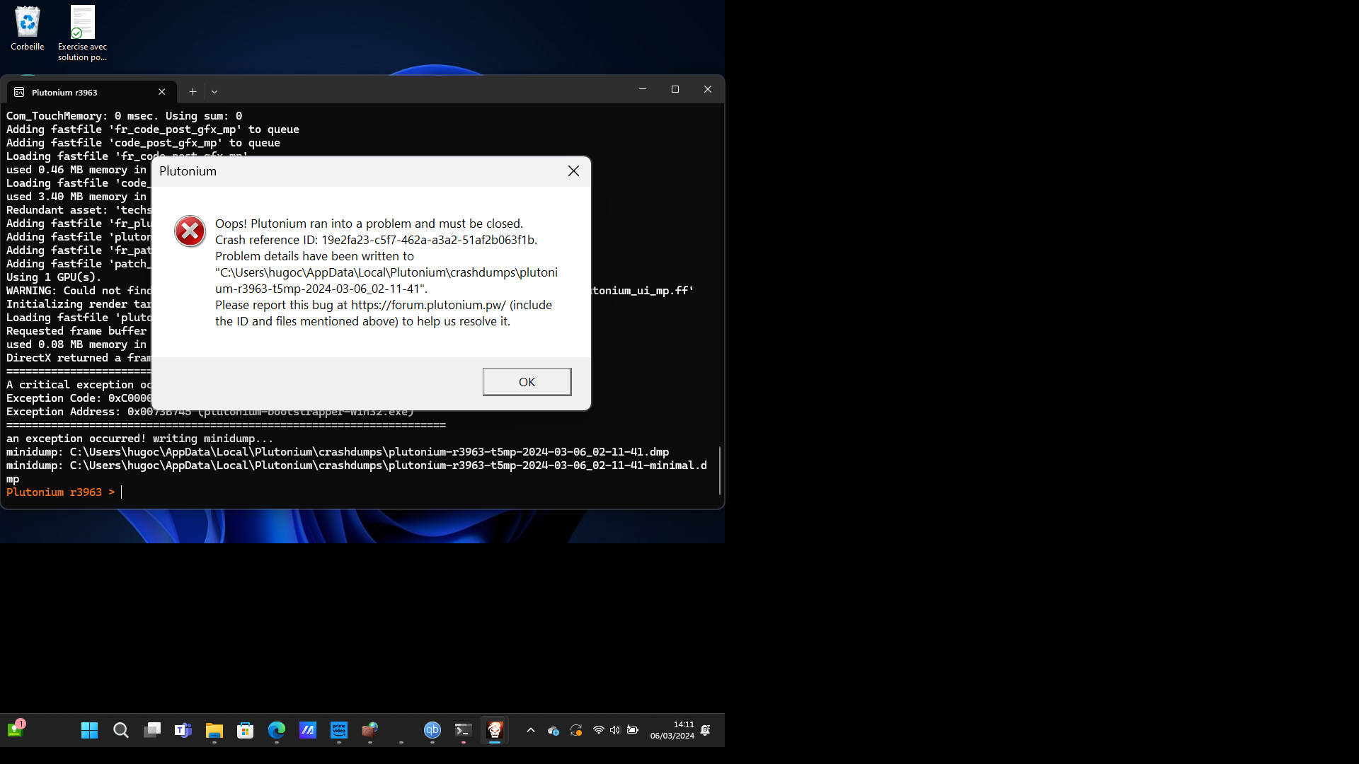Close the Plutonium error dialog
1359x764 pixels.
pos(573,171)
